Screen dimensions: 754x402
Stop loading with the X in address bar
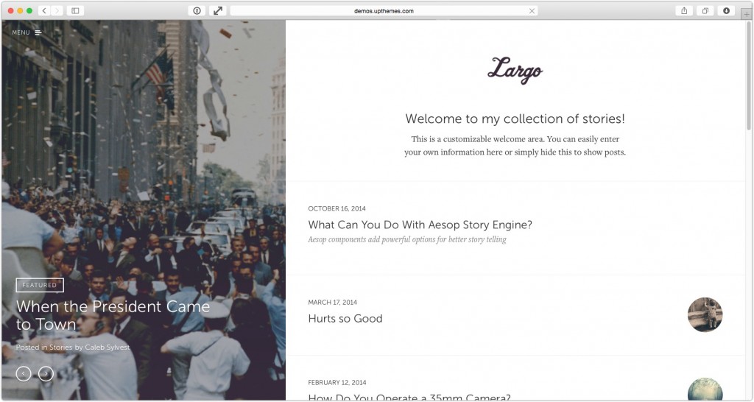coord(532,11)
